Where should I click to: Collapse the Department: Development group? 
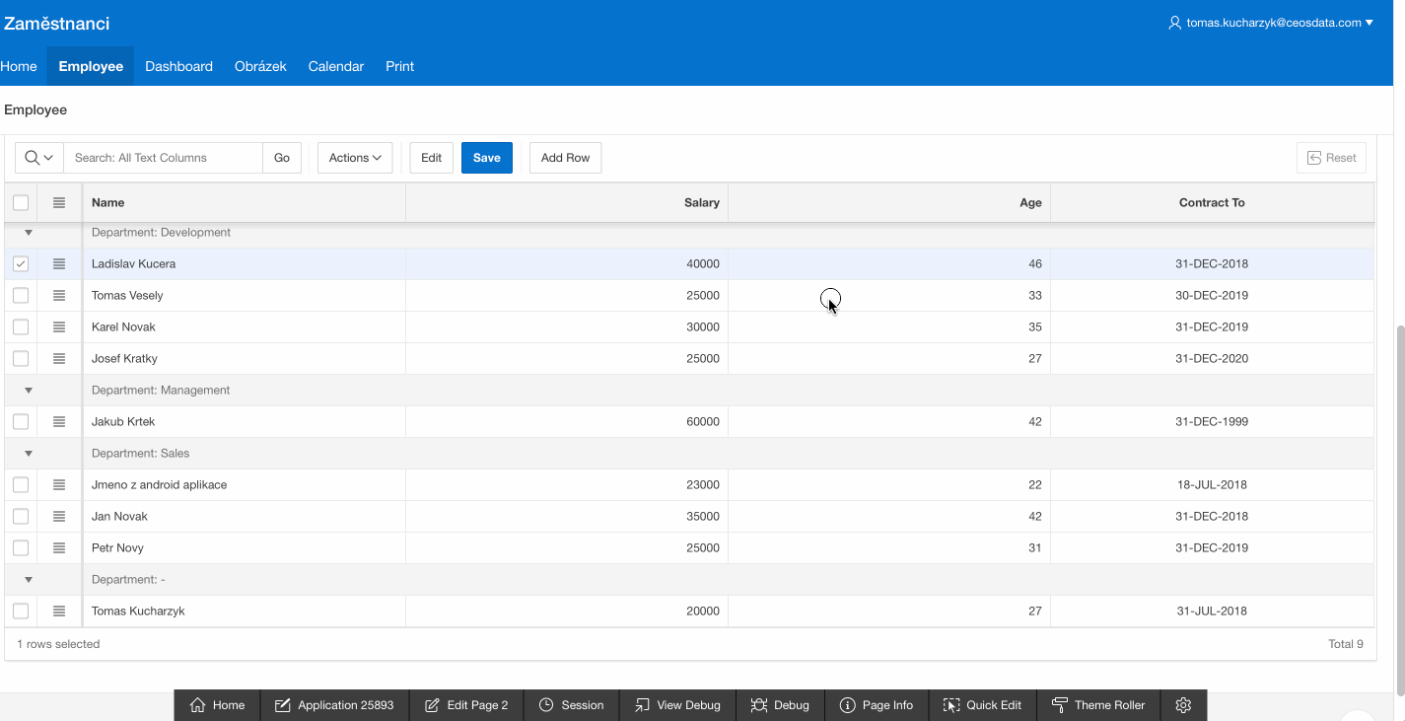29,233
